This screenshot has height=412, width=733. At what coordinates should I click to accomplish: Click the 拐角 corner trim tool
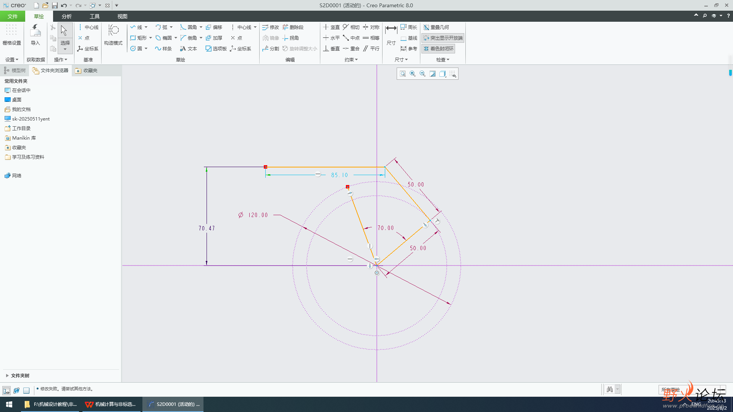(291, 38)
